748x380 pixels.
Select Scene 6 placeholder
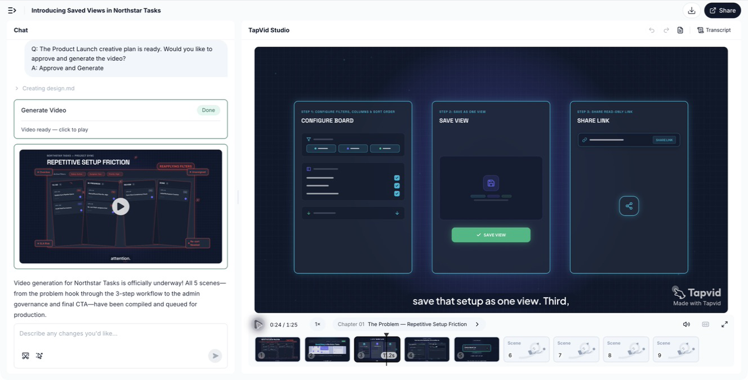click(526, 349)
